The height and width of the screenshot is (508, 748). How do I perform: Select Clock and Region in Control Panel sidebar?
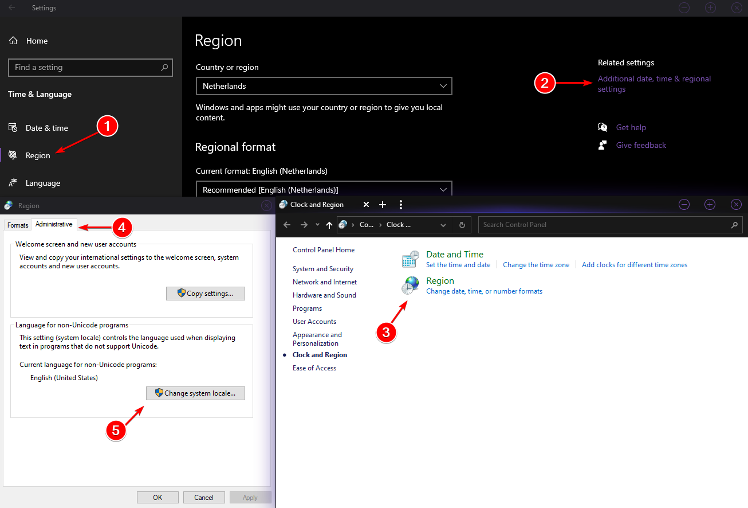(320, 355)
